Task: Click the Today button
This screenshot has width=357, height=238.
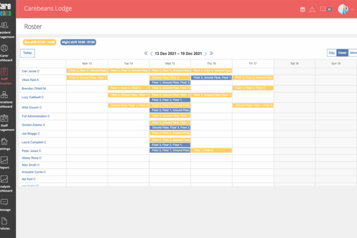Action: point(27,53)
